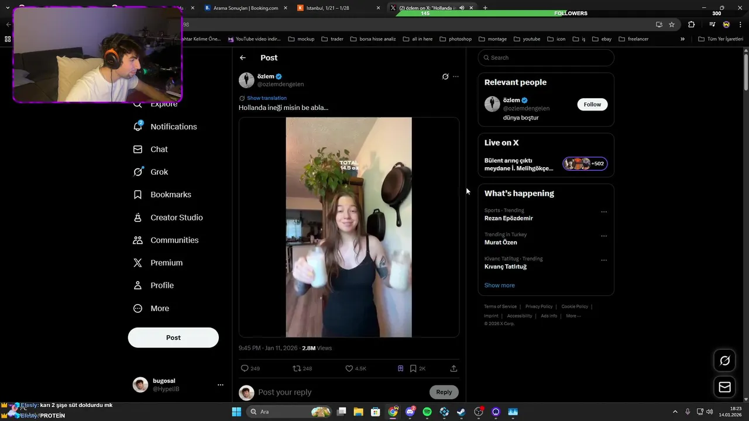Mute the X tab audio icon
Screen dimensions: 749x421
pyautogui.click(x=462, y=8)
